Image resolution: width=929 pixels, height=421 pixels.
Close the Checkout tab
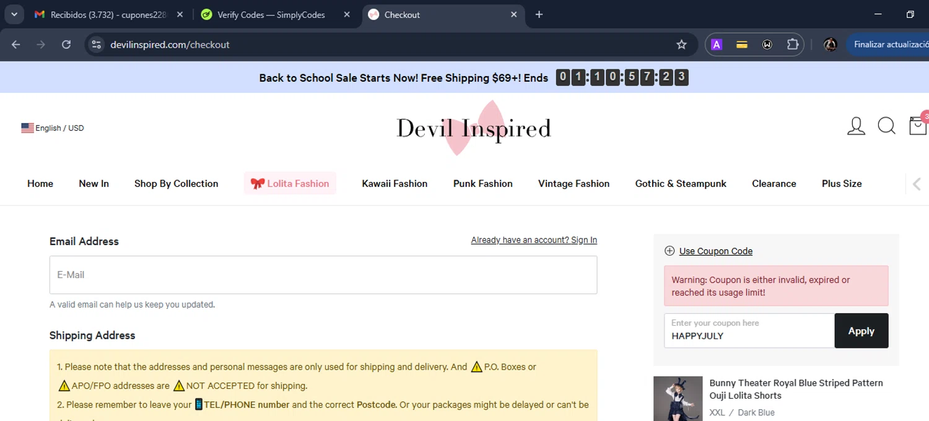513,15
